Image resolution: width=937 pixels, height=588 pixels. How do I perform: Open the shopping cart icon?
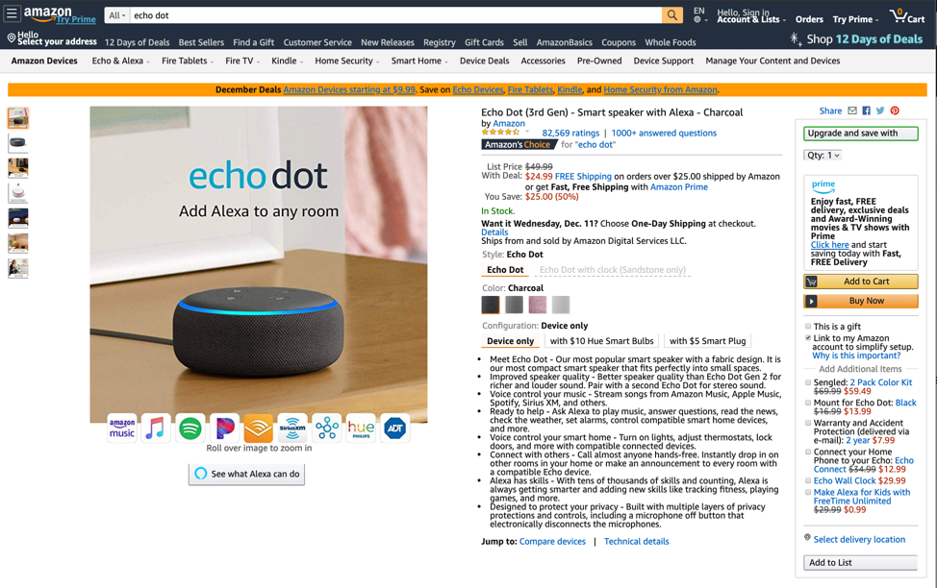[x=906, y=15]
